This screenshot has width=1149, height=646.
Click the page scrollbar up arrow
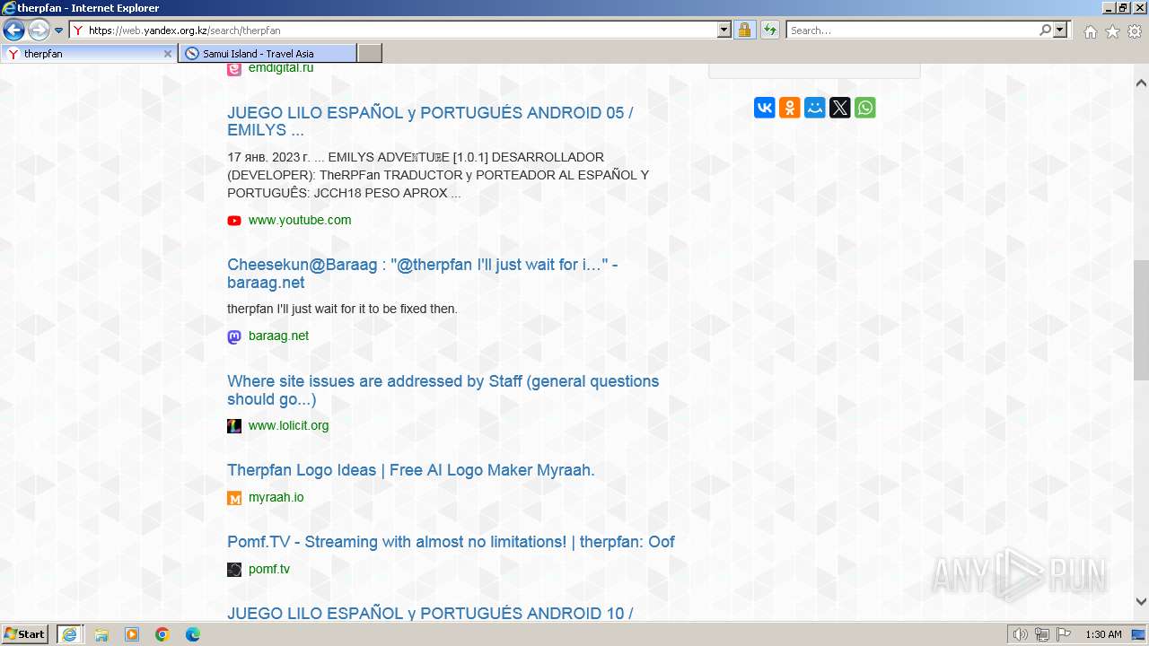pos(1141,83)
